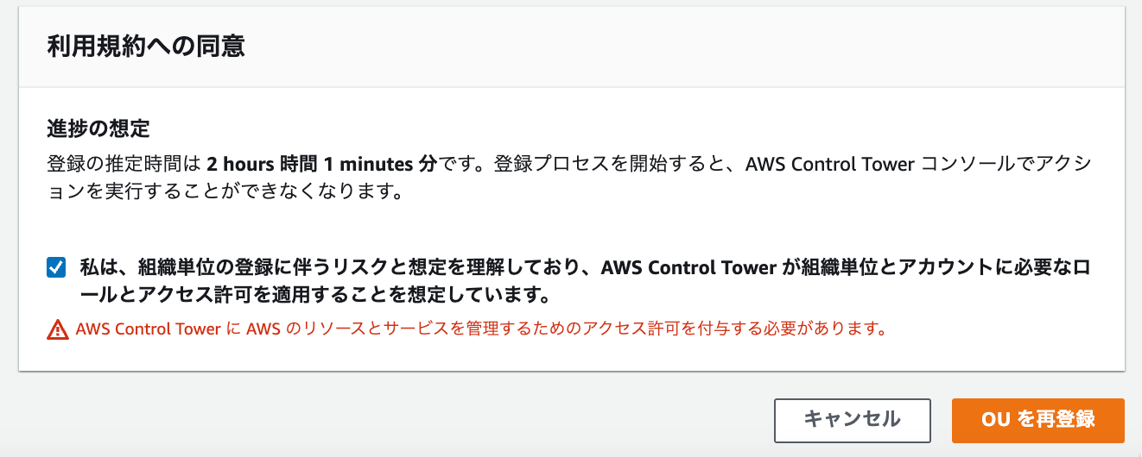Viewport: 1142px width, 457px height.
Task: Click the キャンセル button
Action: 852,420
